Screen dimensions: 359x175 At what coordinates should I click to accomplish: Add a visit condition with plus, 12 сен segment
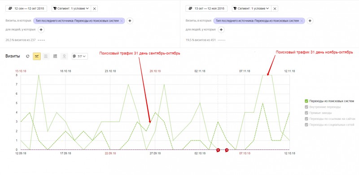(130, 21)
